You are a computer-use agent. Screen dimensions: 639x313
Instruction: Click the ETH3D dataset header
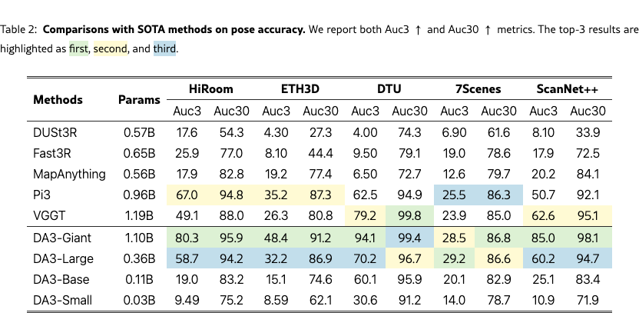(292, 89)
